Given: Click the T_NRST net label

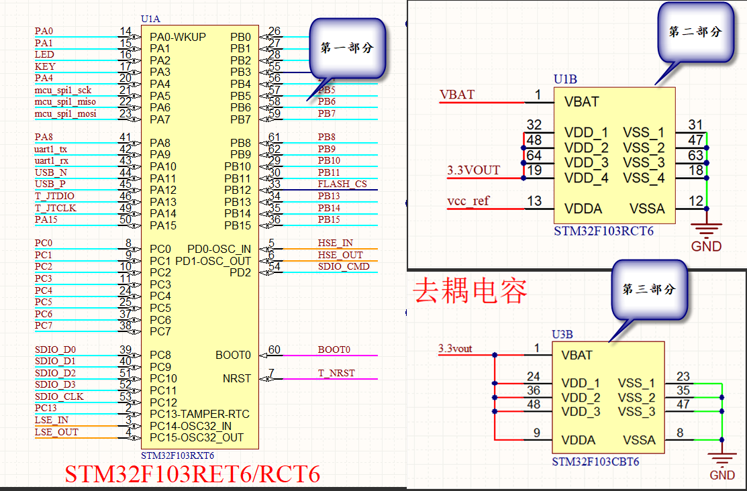Looking at the screenshot, I should tap(336, 374).
